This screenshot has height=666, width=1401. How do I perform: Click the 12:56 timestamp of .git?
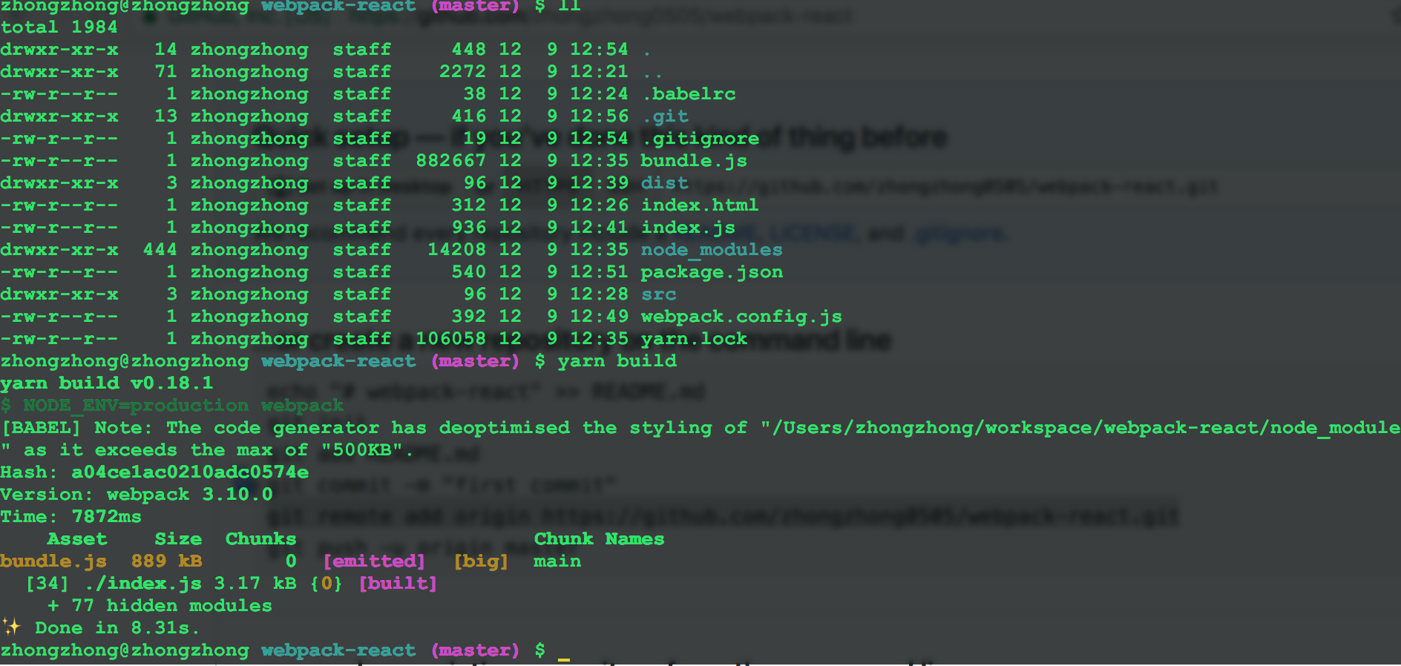coord(600,116)
